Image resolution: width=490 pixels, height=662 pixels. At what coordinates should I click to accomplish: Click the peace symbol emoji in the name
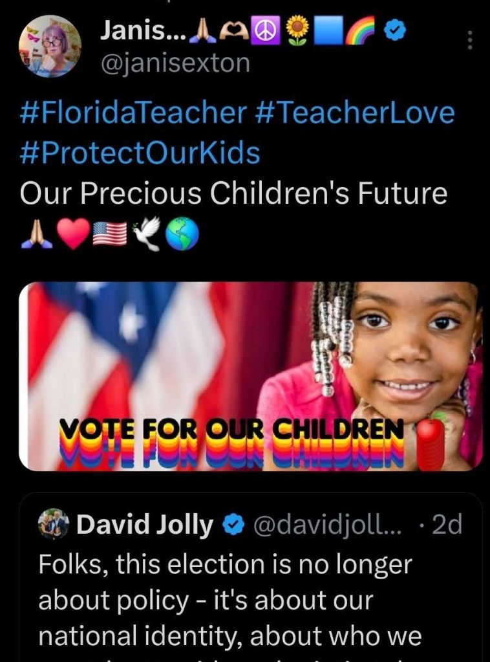coord(265,30)
